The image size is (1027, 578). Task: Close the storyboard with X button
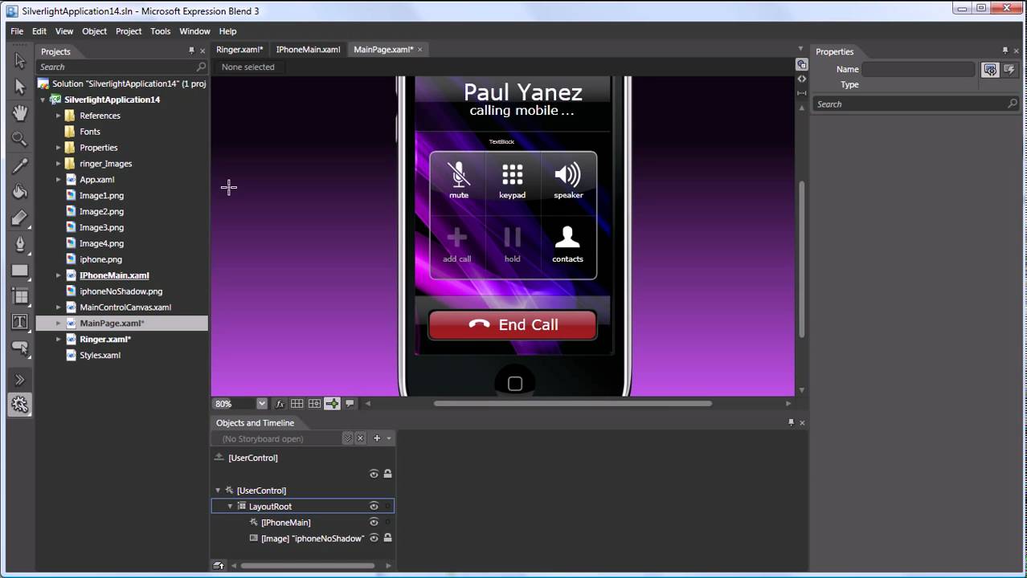coord(360,438)
